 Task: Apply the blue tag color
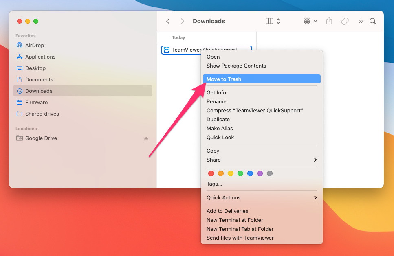pos(250,173)
